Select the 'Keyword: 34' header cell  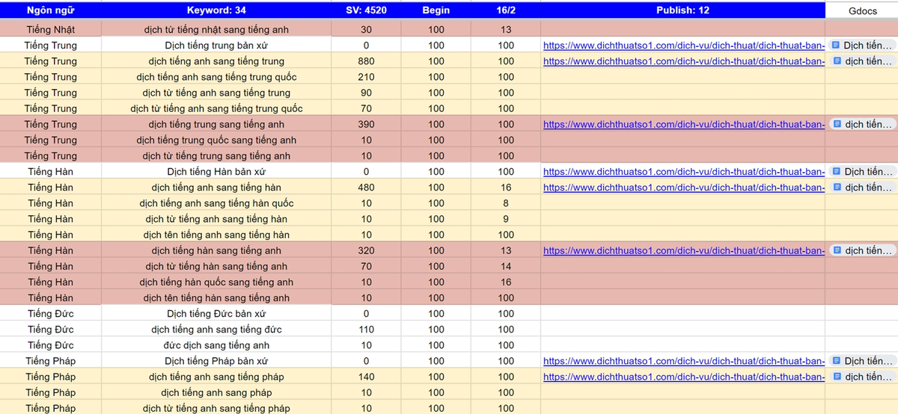point(216,11)
